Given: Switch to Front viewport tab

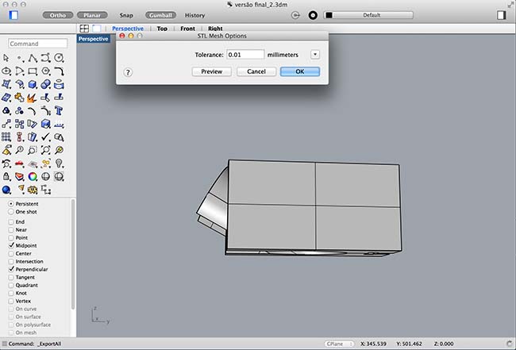Looking at the screenshot, I should click(x=187, y=29).
